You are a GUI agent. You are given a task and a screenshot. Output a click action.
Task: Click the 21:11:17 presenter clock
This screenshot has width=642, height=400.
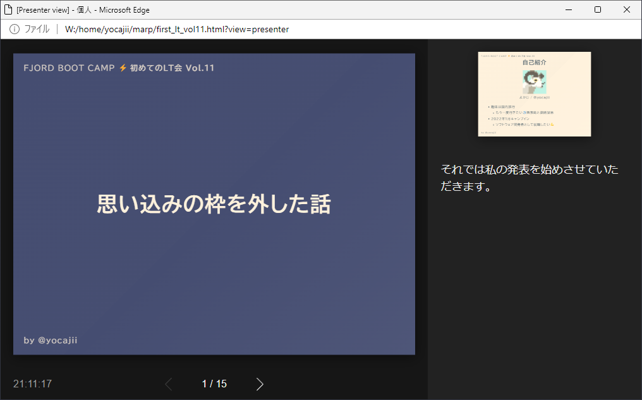(32, 384)
